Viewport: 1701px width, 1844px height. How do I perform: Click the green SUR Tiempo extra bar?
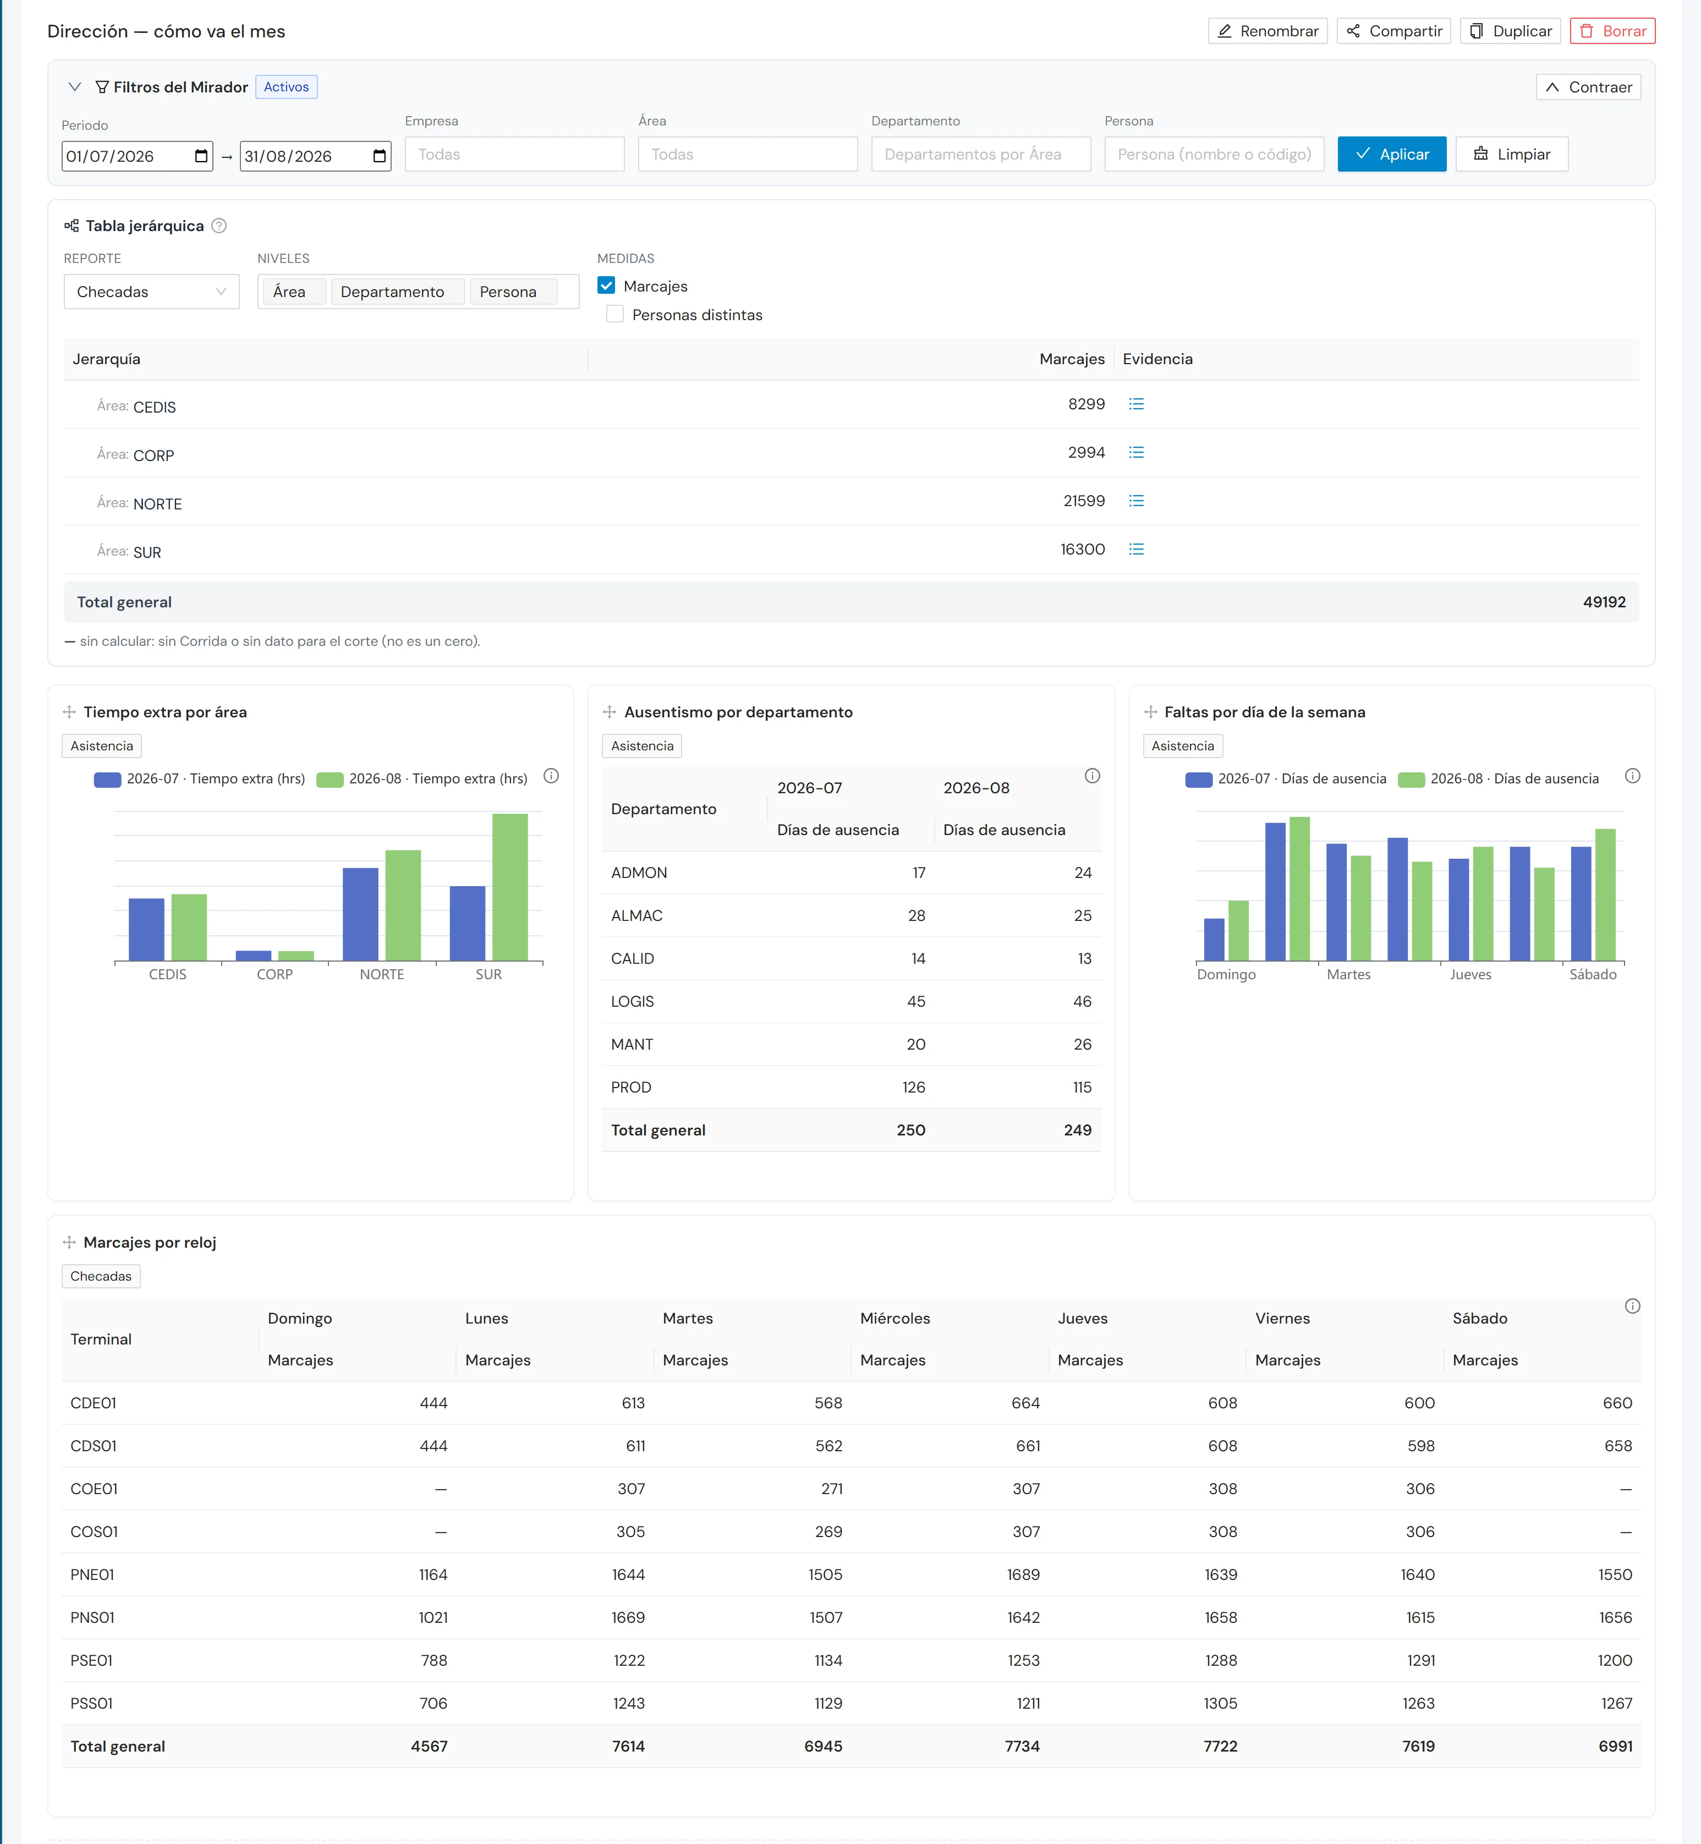pos(510,887)
